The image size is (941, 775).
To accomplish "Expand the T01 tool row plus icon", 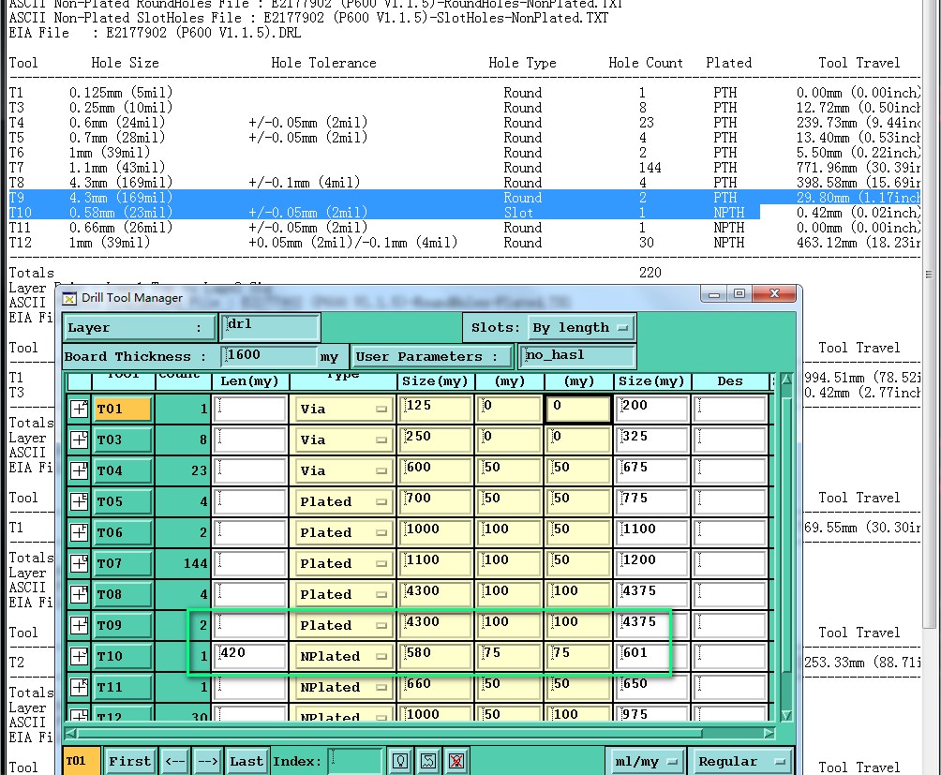I will click(x=80, y=410).
